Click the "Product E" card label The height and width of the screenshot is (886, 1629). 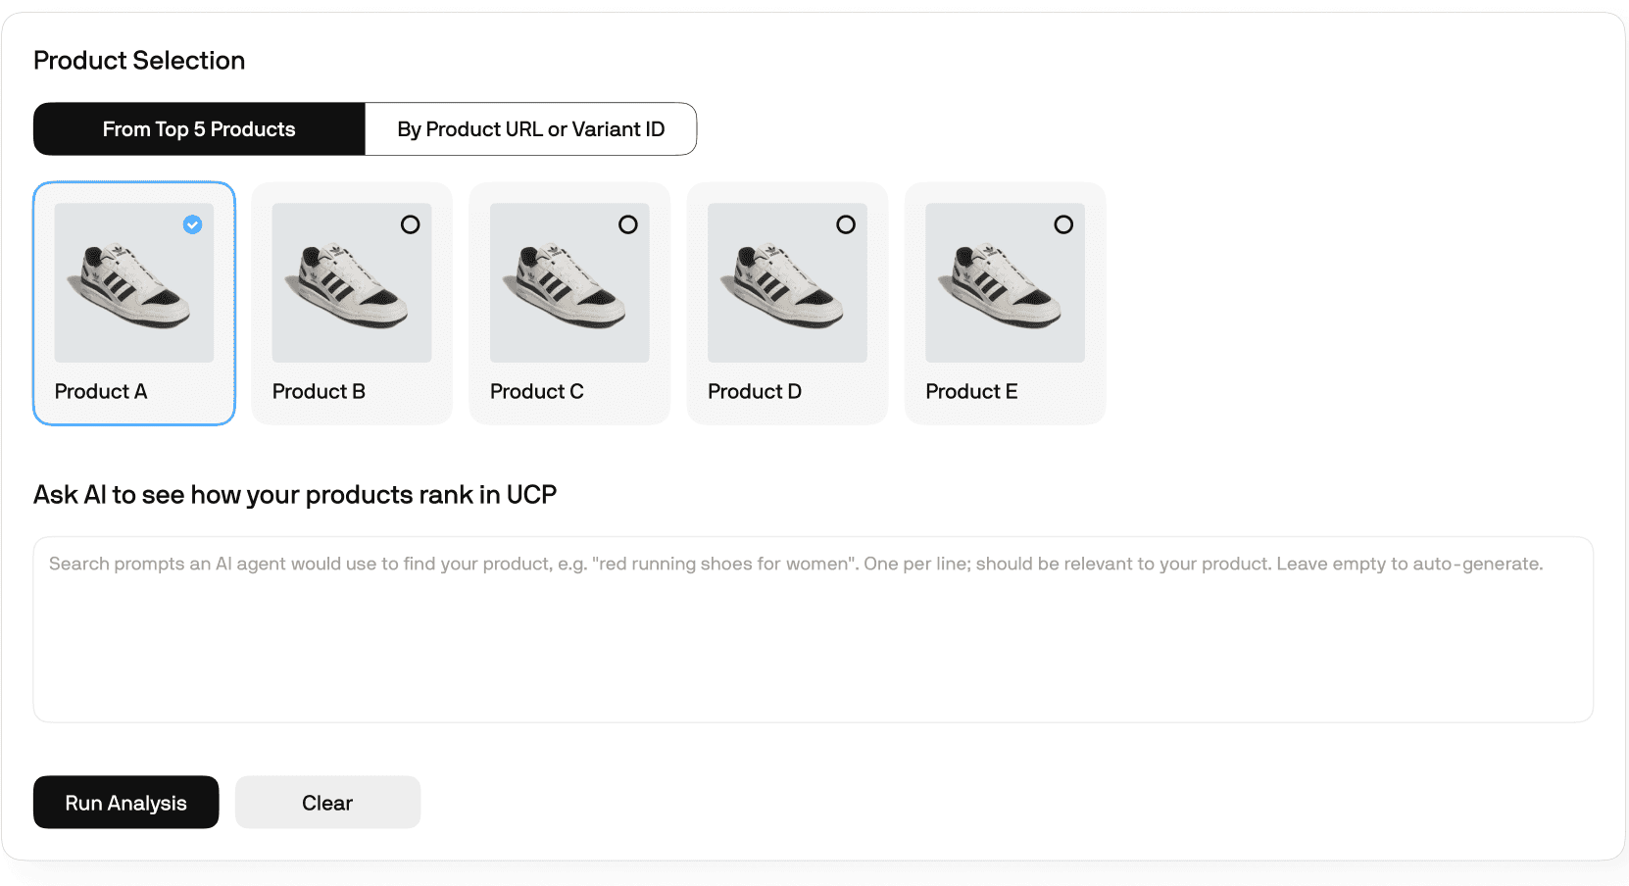coord(971,391)
